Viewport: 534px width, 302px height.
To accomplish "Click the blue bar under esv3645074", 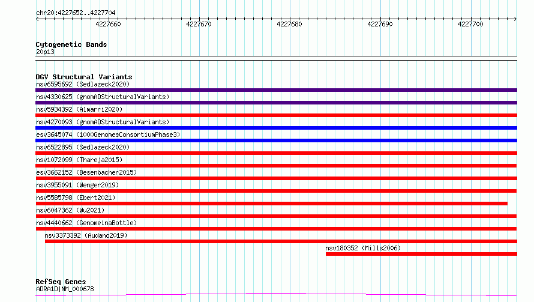I will click(276, 140).
